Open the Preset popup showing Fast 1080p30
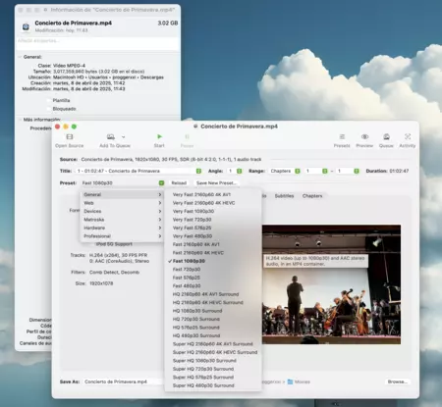Viewport: 442px width, 407px height. tap(122, 183)
